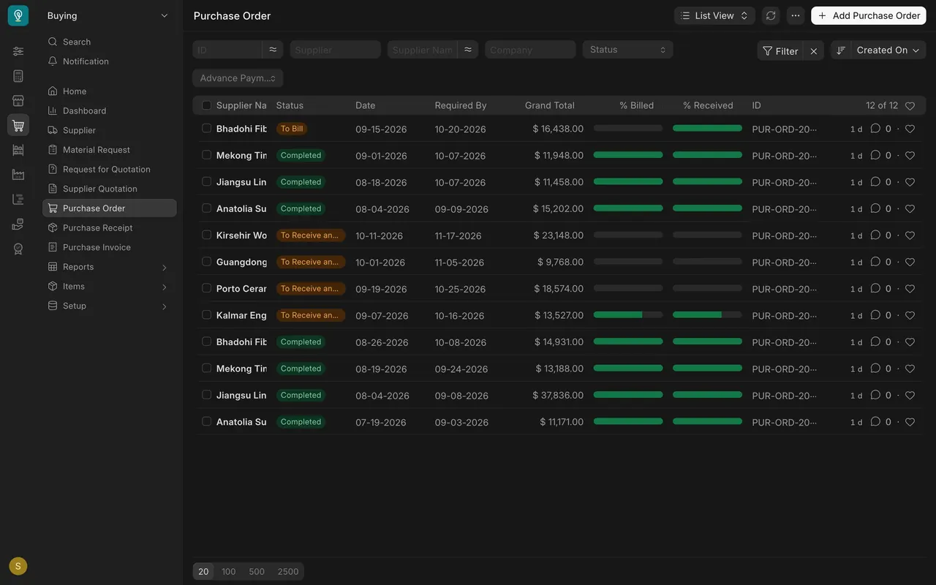This screenshot has height=585, width=936.
Task: Open the Advance Payment filter dropdown
Action: coord(238,78)
